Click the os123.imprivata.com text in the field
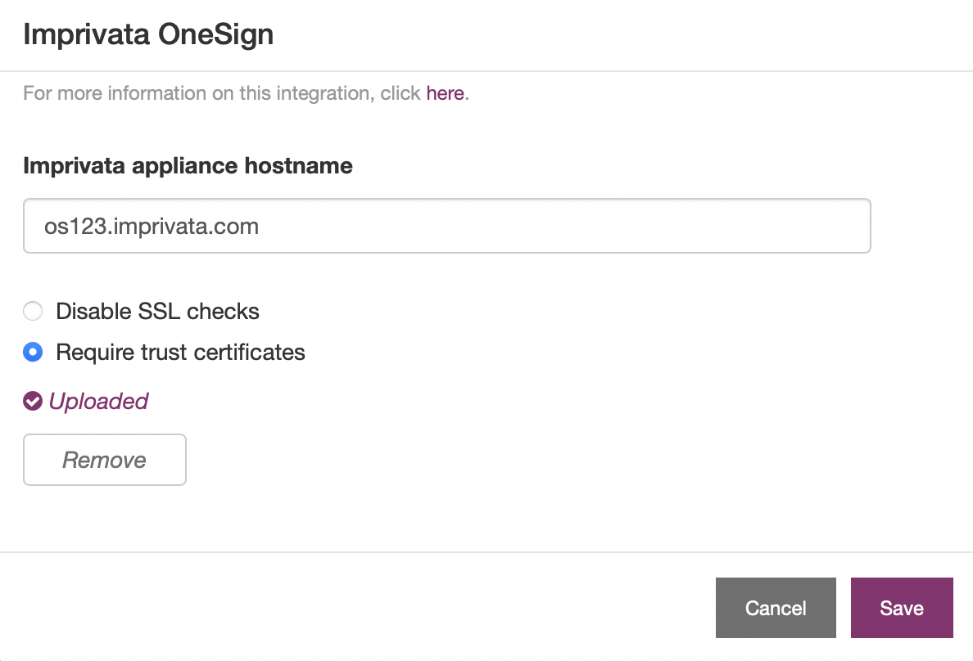This screenshot has height=661, width=973. coord(152,227)
